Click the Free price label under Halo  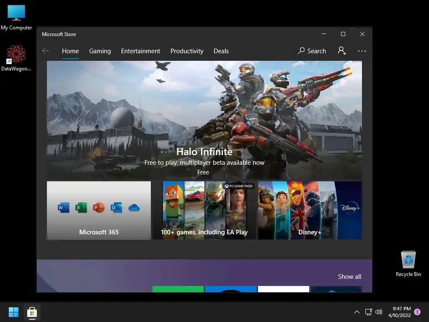coord(203,172)
